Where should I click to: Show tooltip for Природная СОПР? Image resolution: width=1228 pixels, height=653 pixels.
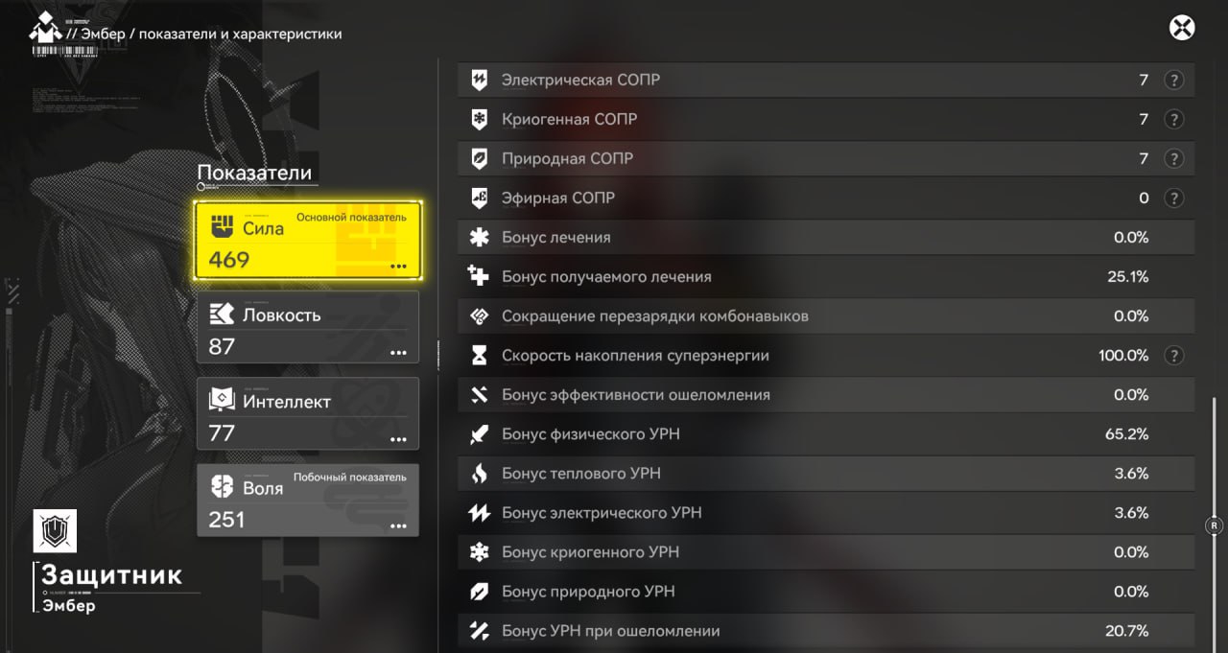pos(1172,159)
